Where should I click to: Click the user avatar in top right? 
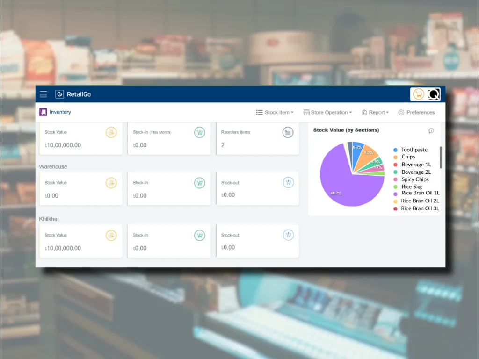(434, 94)
